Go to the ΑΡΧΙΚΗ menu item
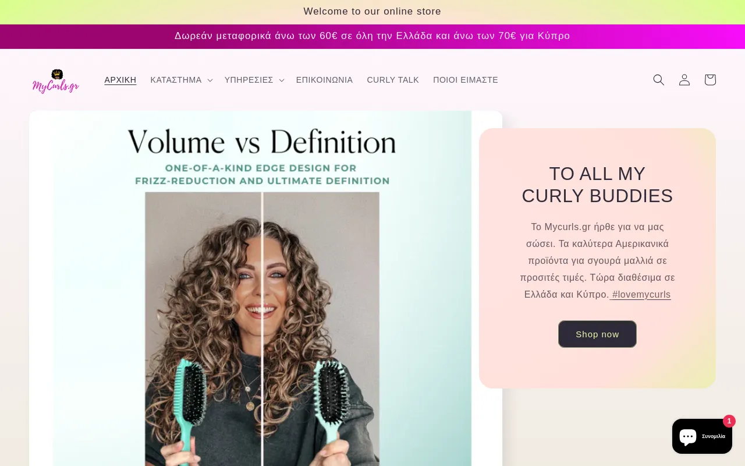The image size is (745, 466). pos(120,80)
